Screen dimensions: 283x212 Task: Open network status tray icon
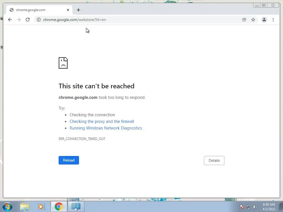[x=248, y=207]
